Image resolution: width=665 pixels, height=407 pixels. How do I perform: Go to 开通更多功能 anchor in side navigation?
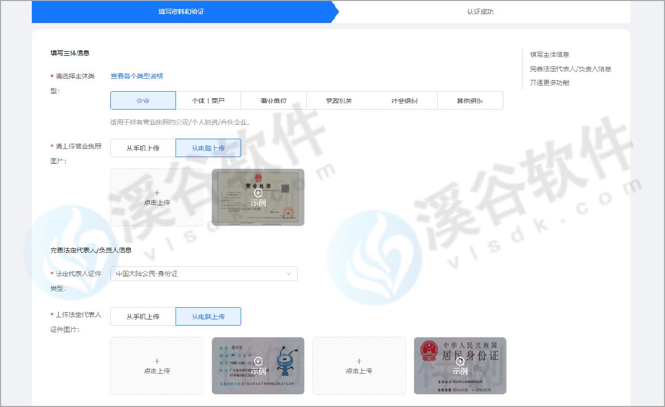point(550,82)
